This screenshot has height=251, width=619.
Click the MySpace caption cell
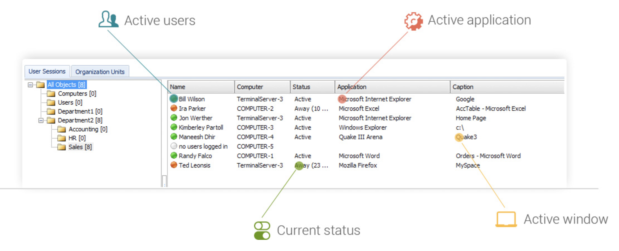pos(468,165)
